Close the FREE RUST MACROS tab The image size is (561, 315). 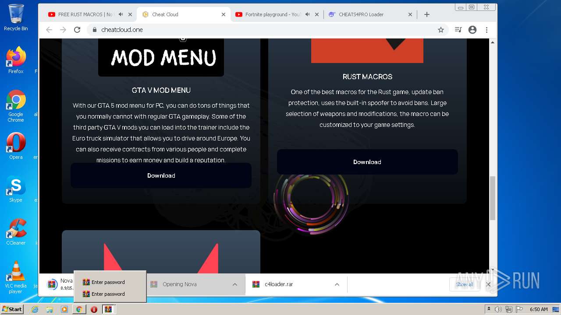click(x=130, y=14)
